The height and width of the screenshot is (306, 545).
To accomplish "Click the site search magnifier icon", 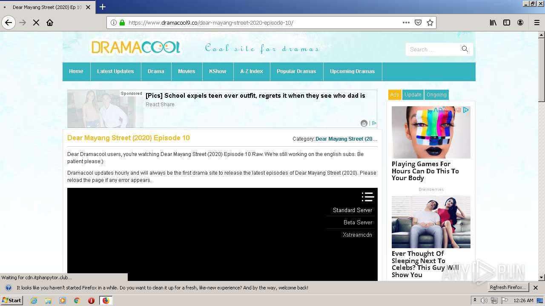I will pos(465,49).
